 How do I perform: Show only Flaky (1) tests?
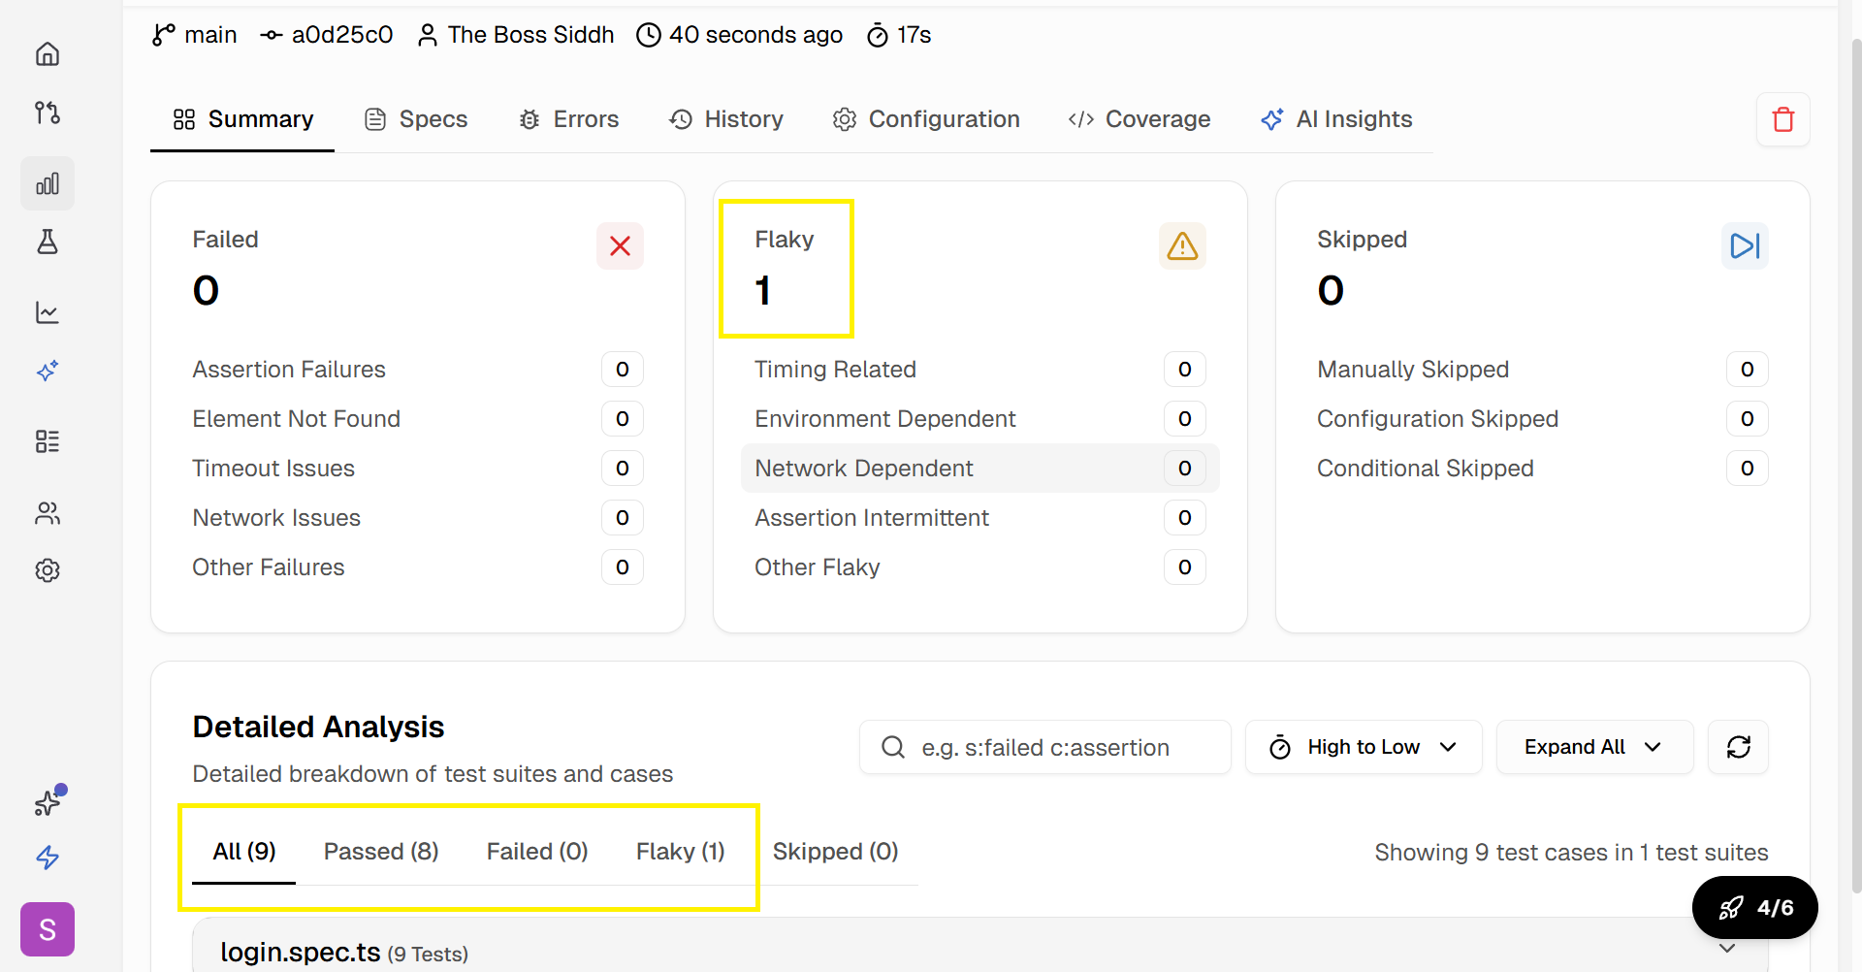coord(680,852)
